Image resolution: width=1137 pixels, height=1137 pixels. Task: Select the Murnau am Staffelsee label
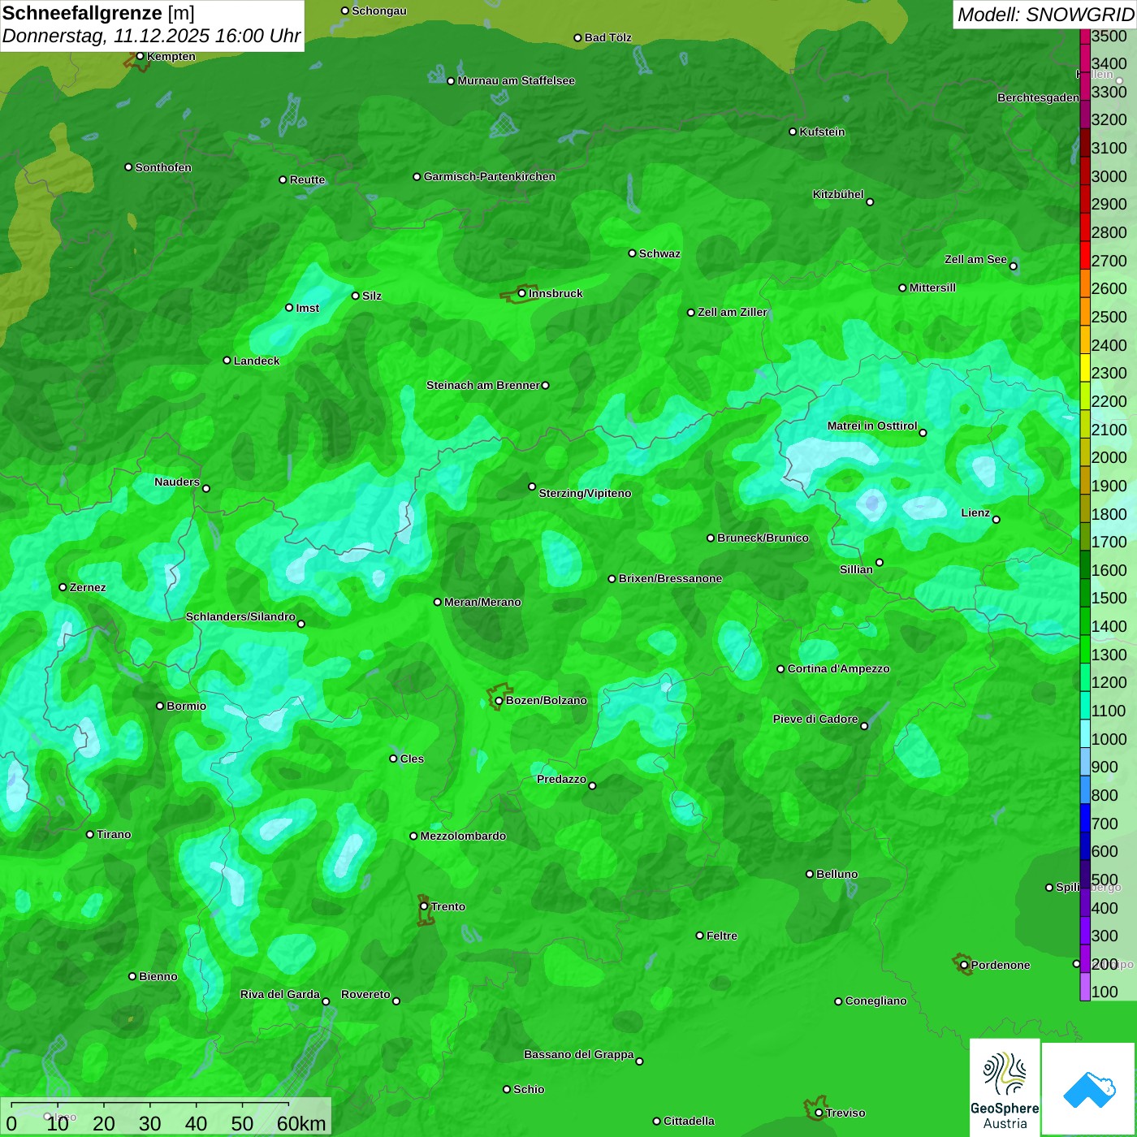[x=516, y=80]
